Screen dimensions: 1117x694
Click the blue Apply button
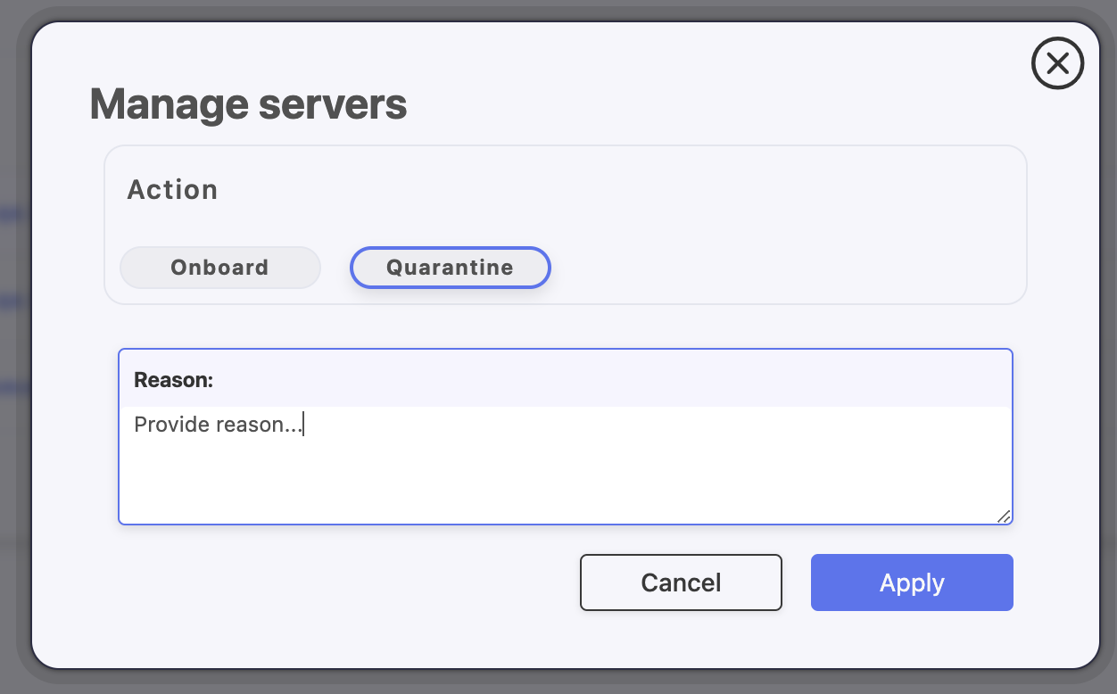pos(912,582)
